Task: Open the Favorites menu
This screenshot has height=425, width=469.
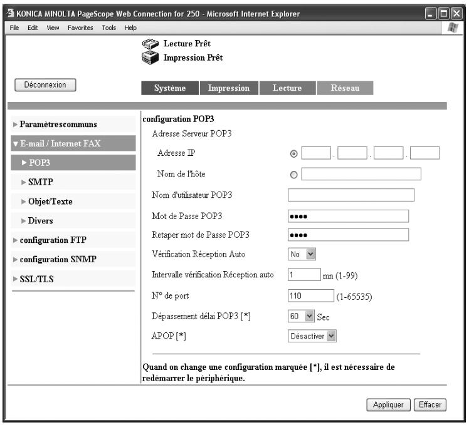Action: [x=80, y=28]
